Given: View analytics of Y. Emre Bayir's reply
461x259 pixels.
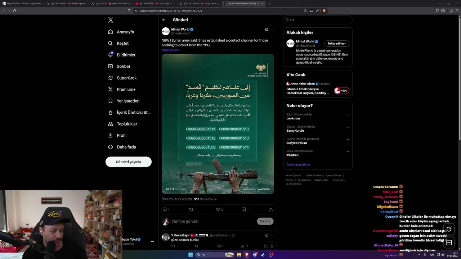Looking at the screenshot, I should click(244, 246).
